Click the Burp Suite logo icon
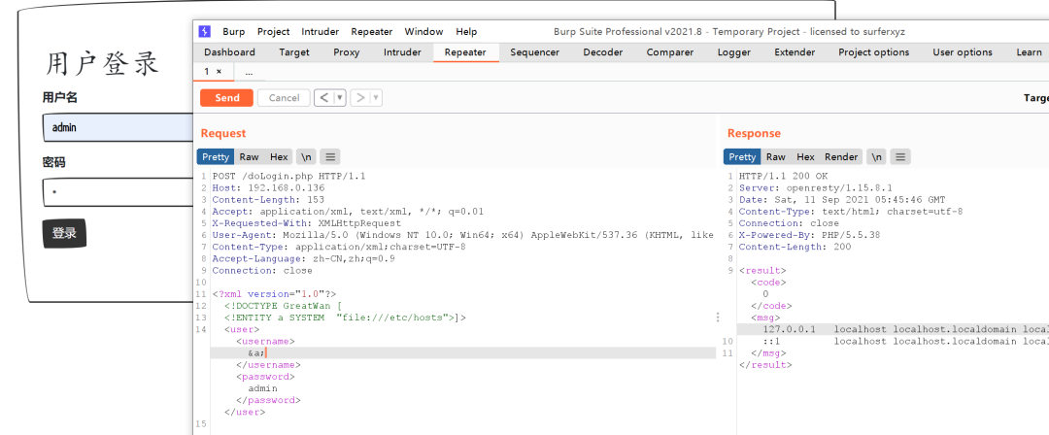The image size is (1049, 435). (205, 31)
